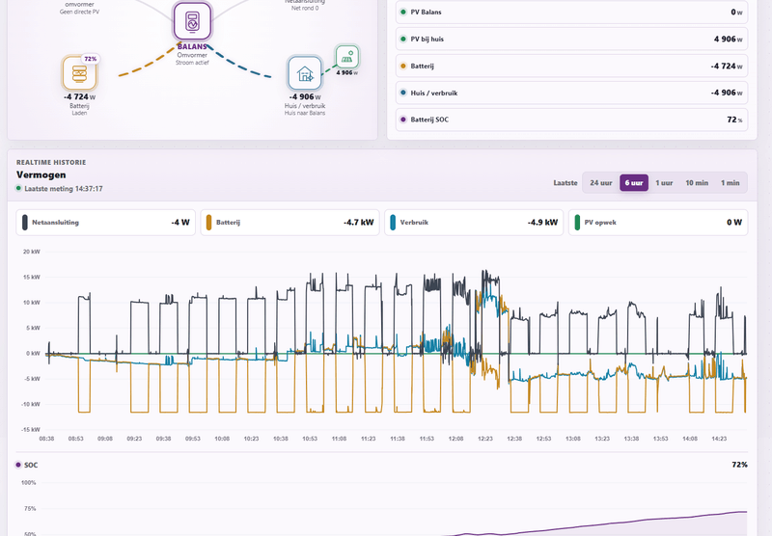Toggle the PV opwek chart series
This screenshot has height=536, width=772.
(658, 223)
